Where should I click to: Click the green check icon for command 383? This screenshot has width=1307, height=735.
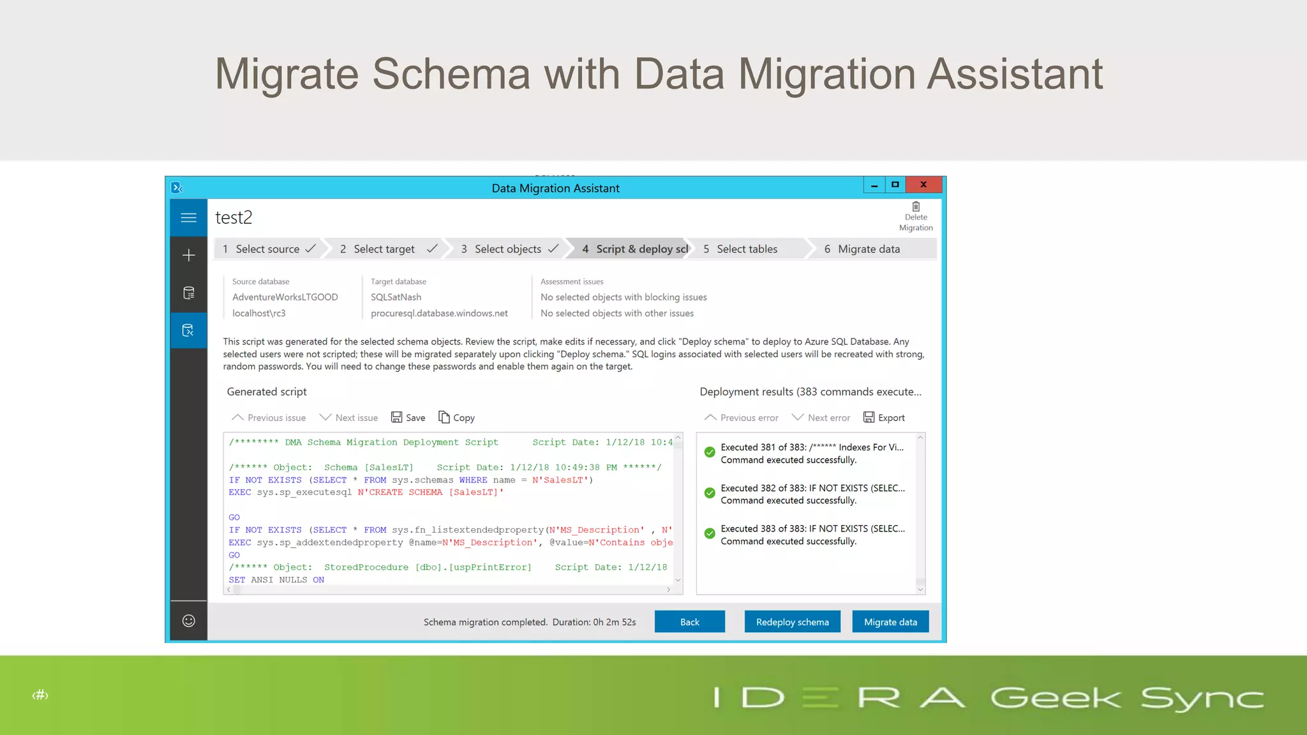(x=709, y=533)
